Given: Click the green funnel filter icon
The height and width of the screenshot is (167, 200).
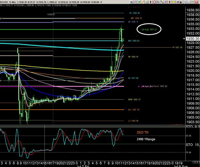Looking at the screenshot, I should click(x=139, y=2).
